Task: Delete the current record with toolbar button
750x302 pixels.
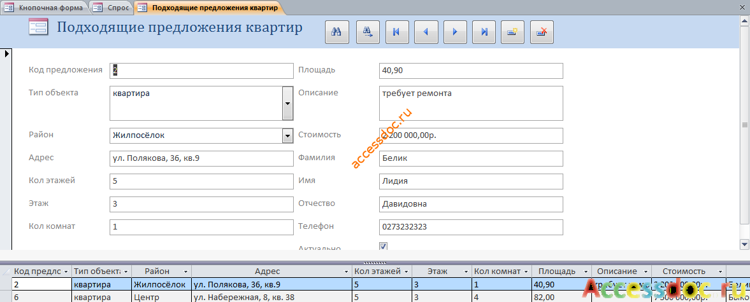Action: point(542,32)
